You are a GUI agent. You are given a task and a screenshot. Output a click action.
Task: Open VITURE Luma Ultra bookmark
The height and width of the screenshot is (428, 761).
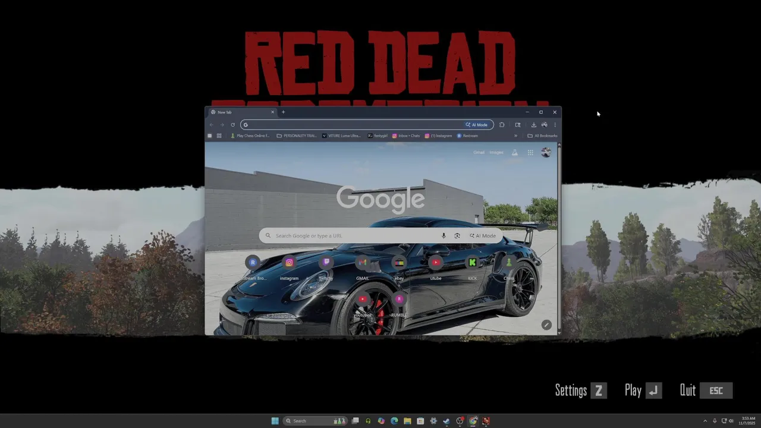point(341,136)
